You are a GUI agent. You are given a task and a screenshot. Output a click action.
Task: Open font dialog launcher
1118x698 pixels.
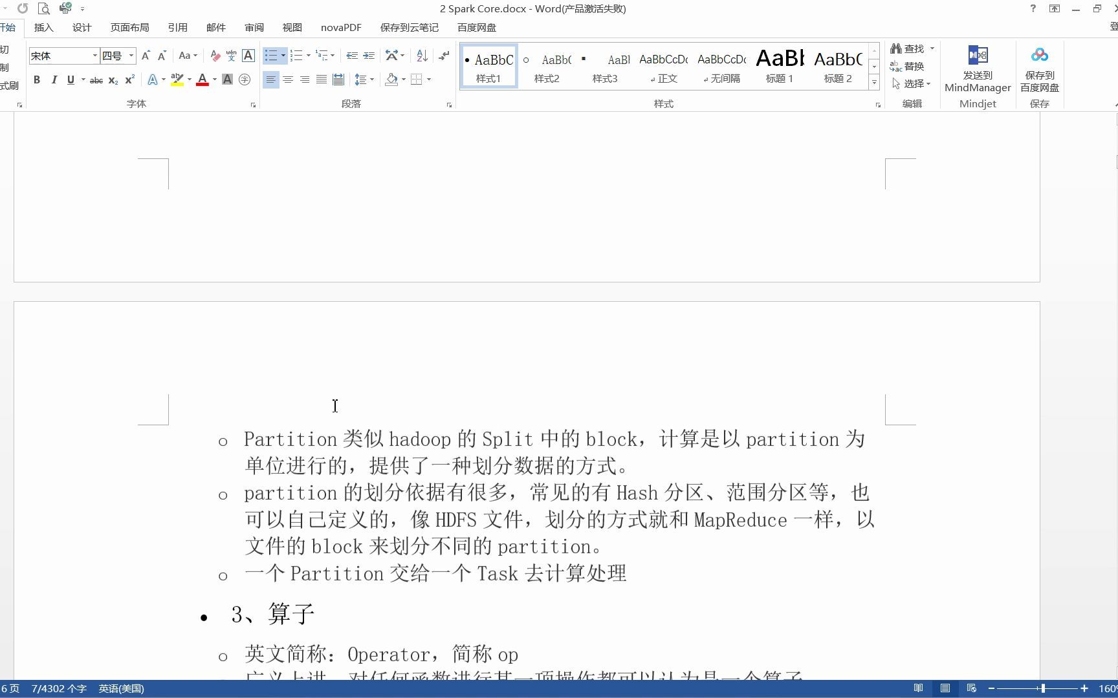253,105
